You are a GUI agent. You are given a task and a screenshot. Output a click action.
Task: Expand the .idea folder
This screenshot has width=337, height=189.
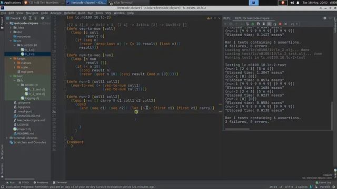pos(11,28)
